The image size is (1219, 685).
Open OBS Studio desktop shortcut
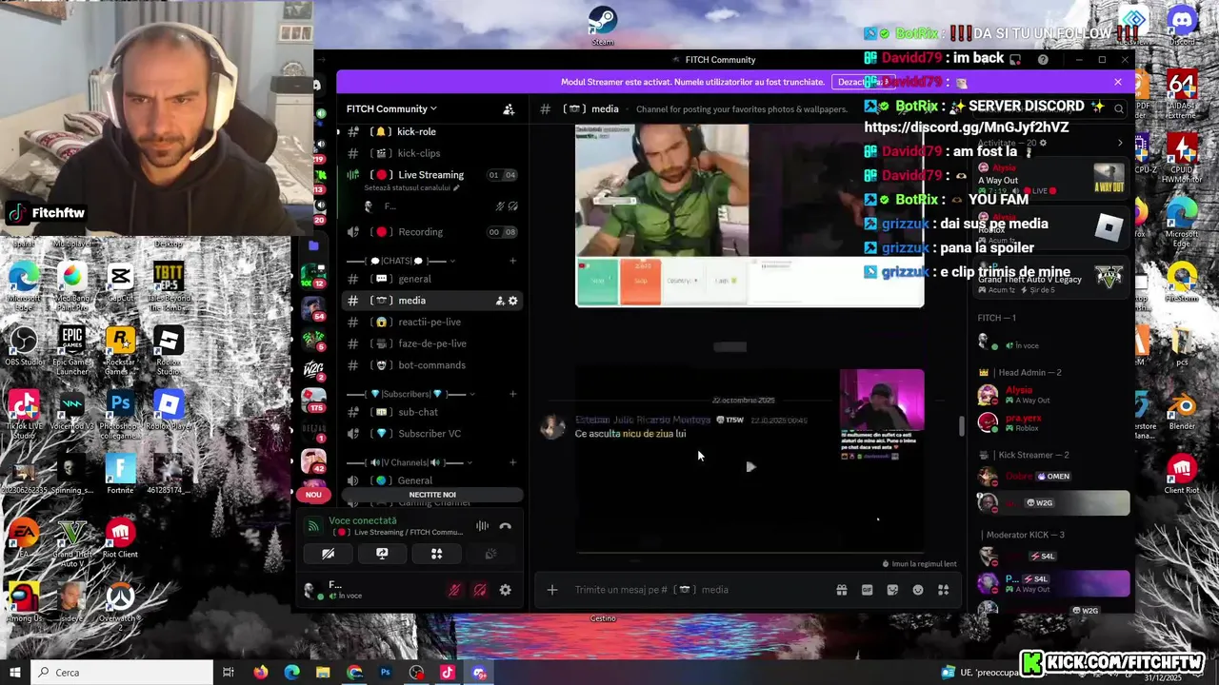pyautogui.click(x=24, y=345)
